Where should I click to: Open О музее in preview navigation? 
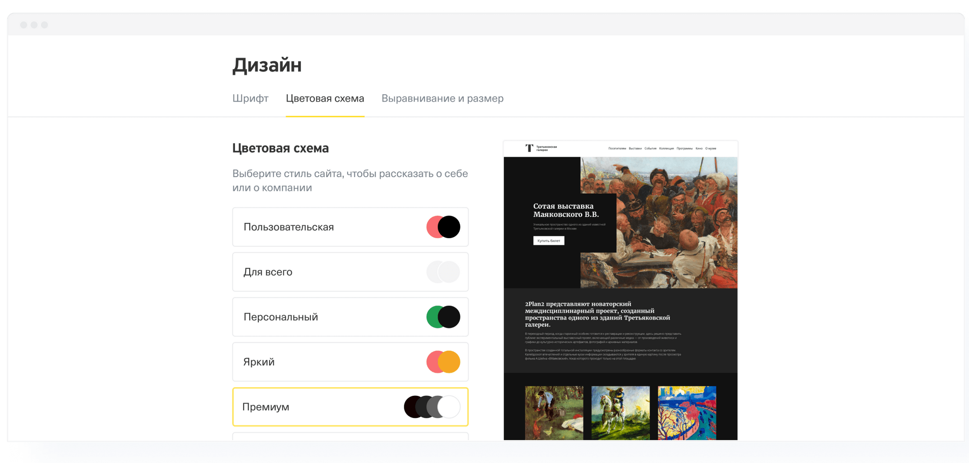pyautogui.click(x=711, y=149)
